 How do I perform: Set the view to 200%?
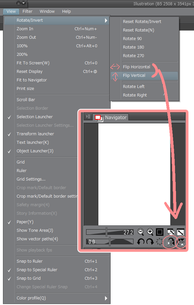click(x=57, y=54)
